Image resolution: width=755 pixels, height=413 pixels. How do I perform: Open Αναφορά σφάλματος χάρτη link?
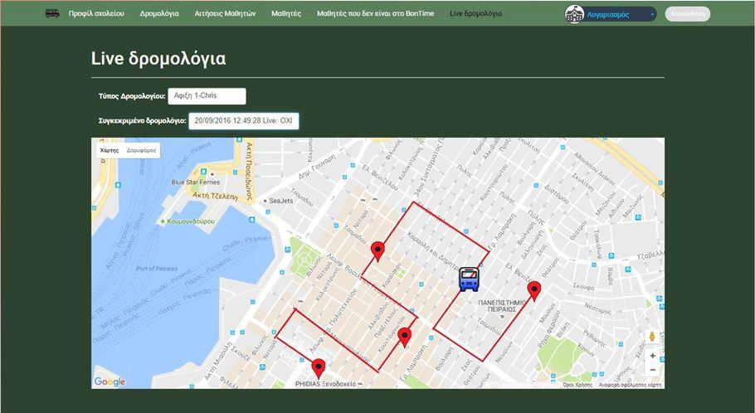tap(630, 385)
